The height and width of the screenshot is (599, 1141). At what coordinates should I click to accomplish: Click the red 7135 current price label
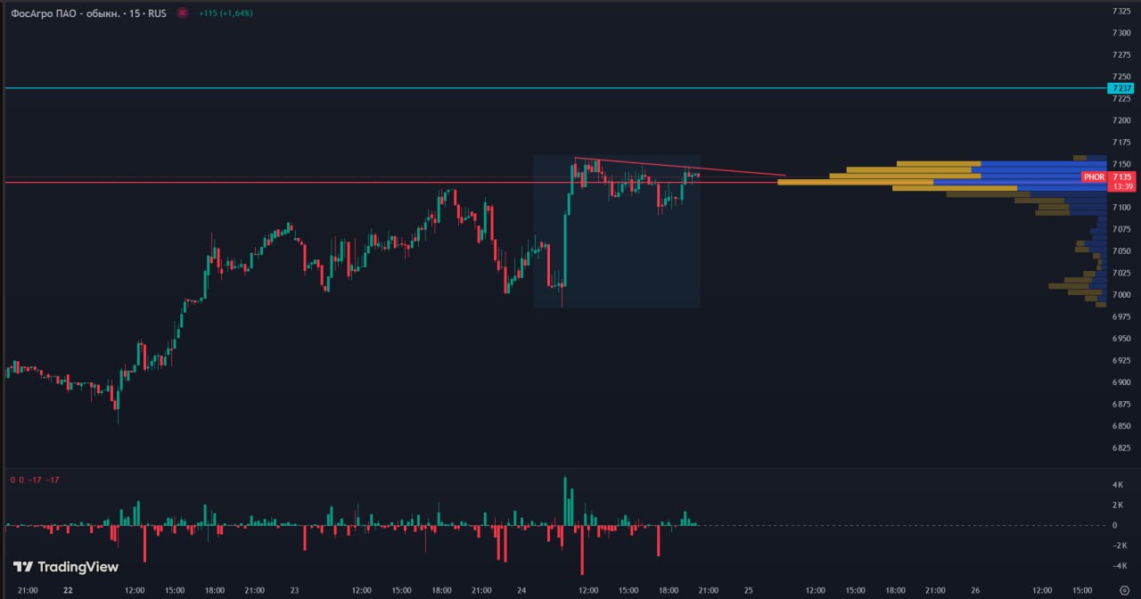1121,177
